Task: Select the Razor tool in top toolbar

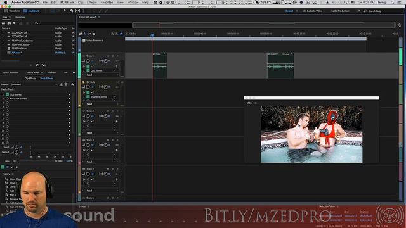Action: point(72,11)
